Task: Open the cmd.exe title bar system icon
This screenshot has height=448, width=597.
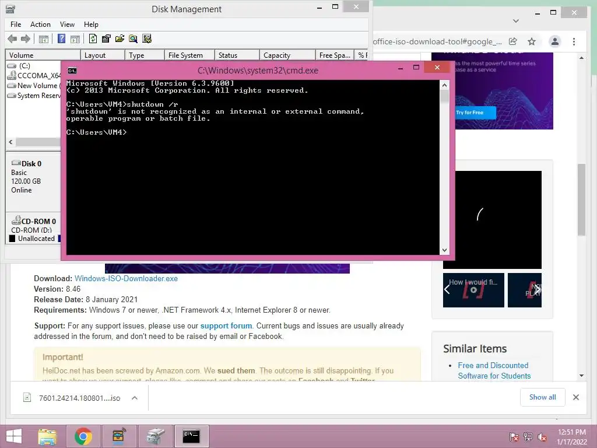Action: pyautogui.click(x=72, y=71)
